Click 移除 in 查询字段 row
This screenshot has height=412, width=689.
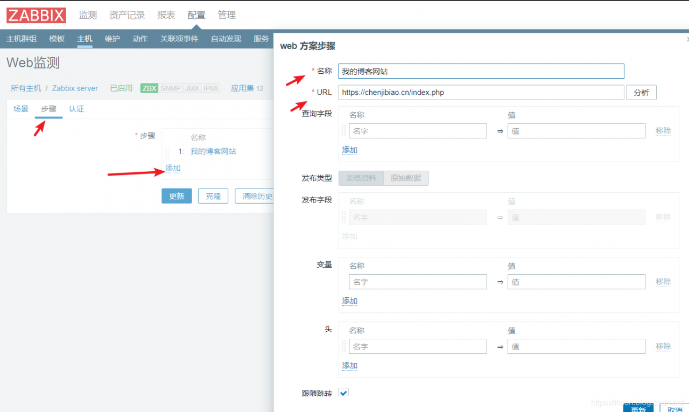[x=663, y=131]
